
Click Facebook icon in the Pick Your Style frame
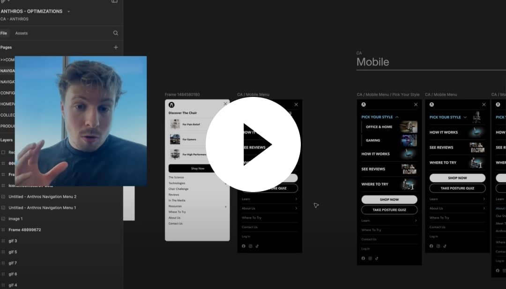point(363,259)
